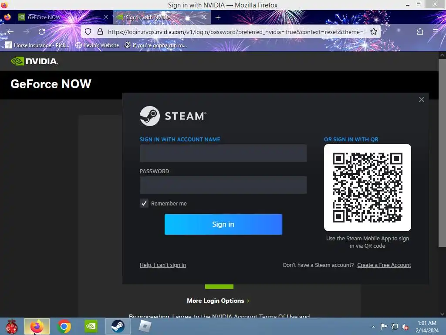Click the NVIDIA logo in page header
This screenshot has height=335, width=446.
click(x=34, y=61)
